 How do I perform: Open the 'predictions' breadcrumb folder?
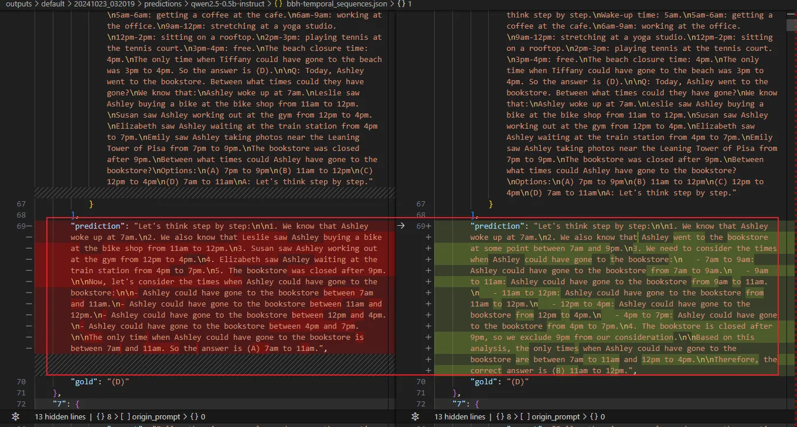point(163,4)
